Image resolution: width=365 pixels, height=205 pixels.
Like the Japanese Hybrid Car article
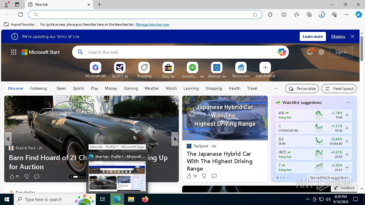pyautogui.click(x=189, y=176)
